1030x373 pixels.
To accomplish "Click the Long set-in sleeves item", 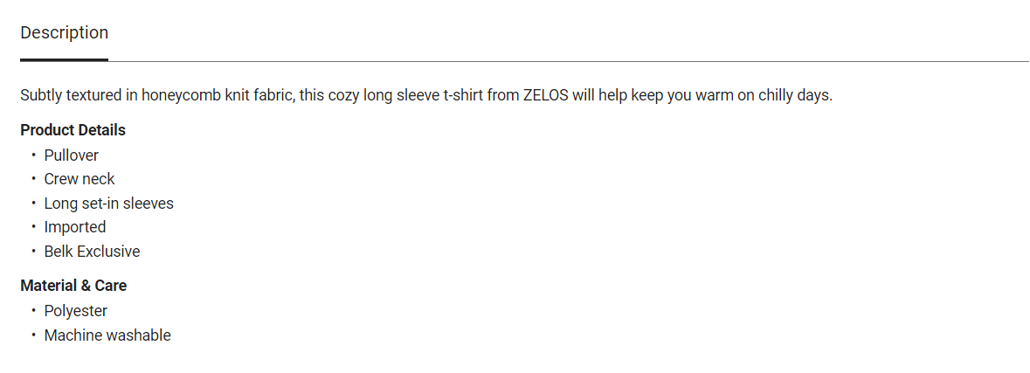I will click(109, 204).
